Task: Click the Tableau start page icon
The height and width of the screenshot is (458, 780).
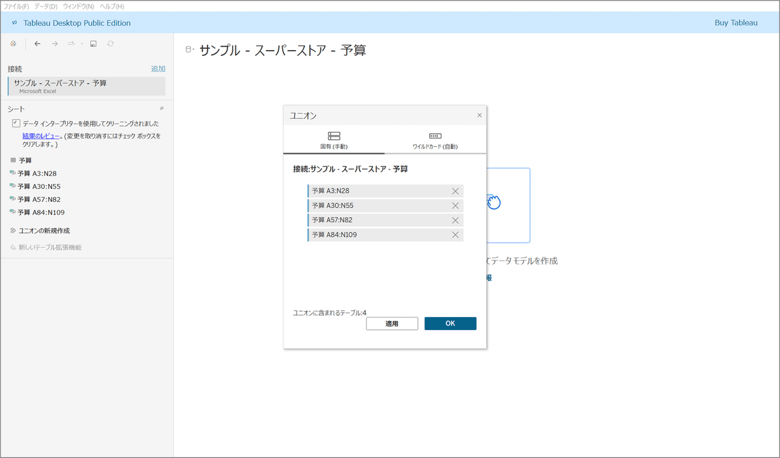Action: click(13, 44)
